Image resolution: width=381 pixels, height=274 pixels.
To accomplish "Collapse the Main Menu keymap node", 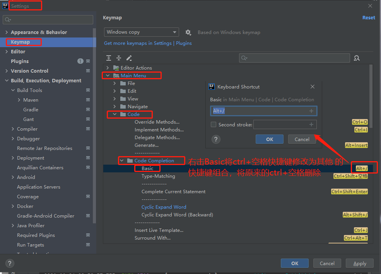I will pyautogui.click(x=108, y=76).
